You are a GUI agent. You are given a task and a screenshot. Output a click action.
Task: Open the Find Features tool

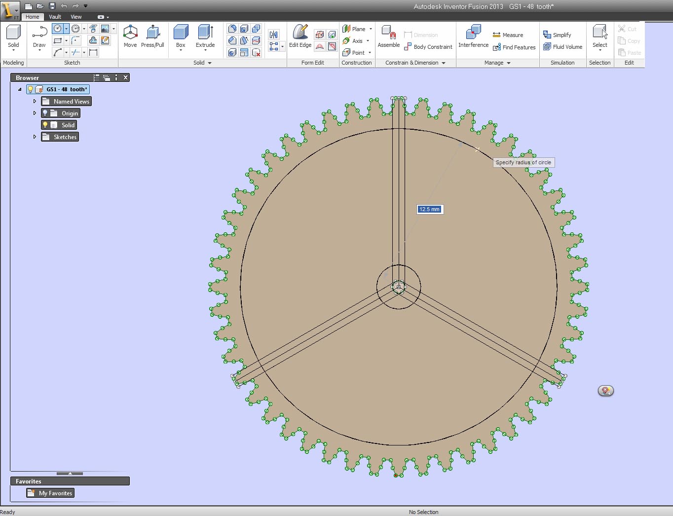[x=514, y=47]
